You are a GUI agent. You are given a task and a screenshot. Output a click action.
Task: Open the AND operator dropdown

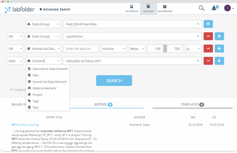tap(15, 61)
